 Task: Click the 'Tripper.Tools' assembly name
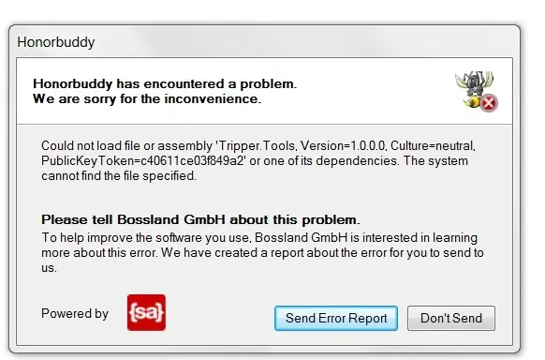click(258, 145)
